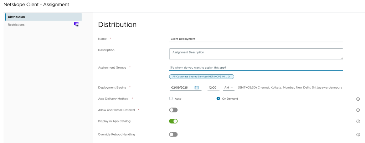Toggle Display in App Catalog switch
This screenshot has width=365, height=143.
tap(174, 121)
